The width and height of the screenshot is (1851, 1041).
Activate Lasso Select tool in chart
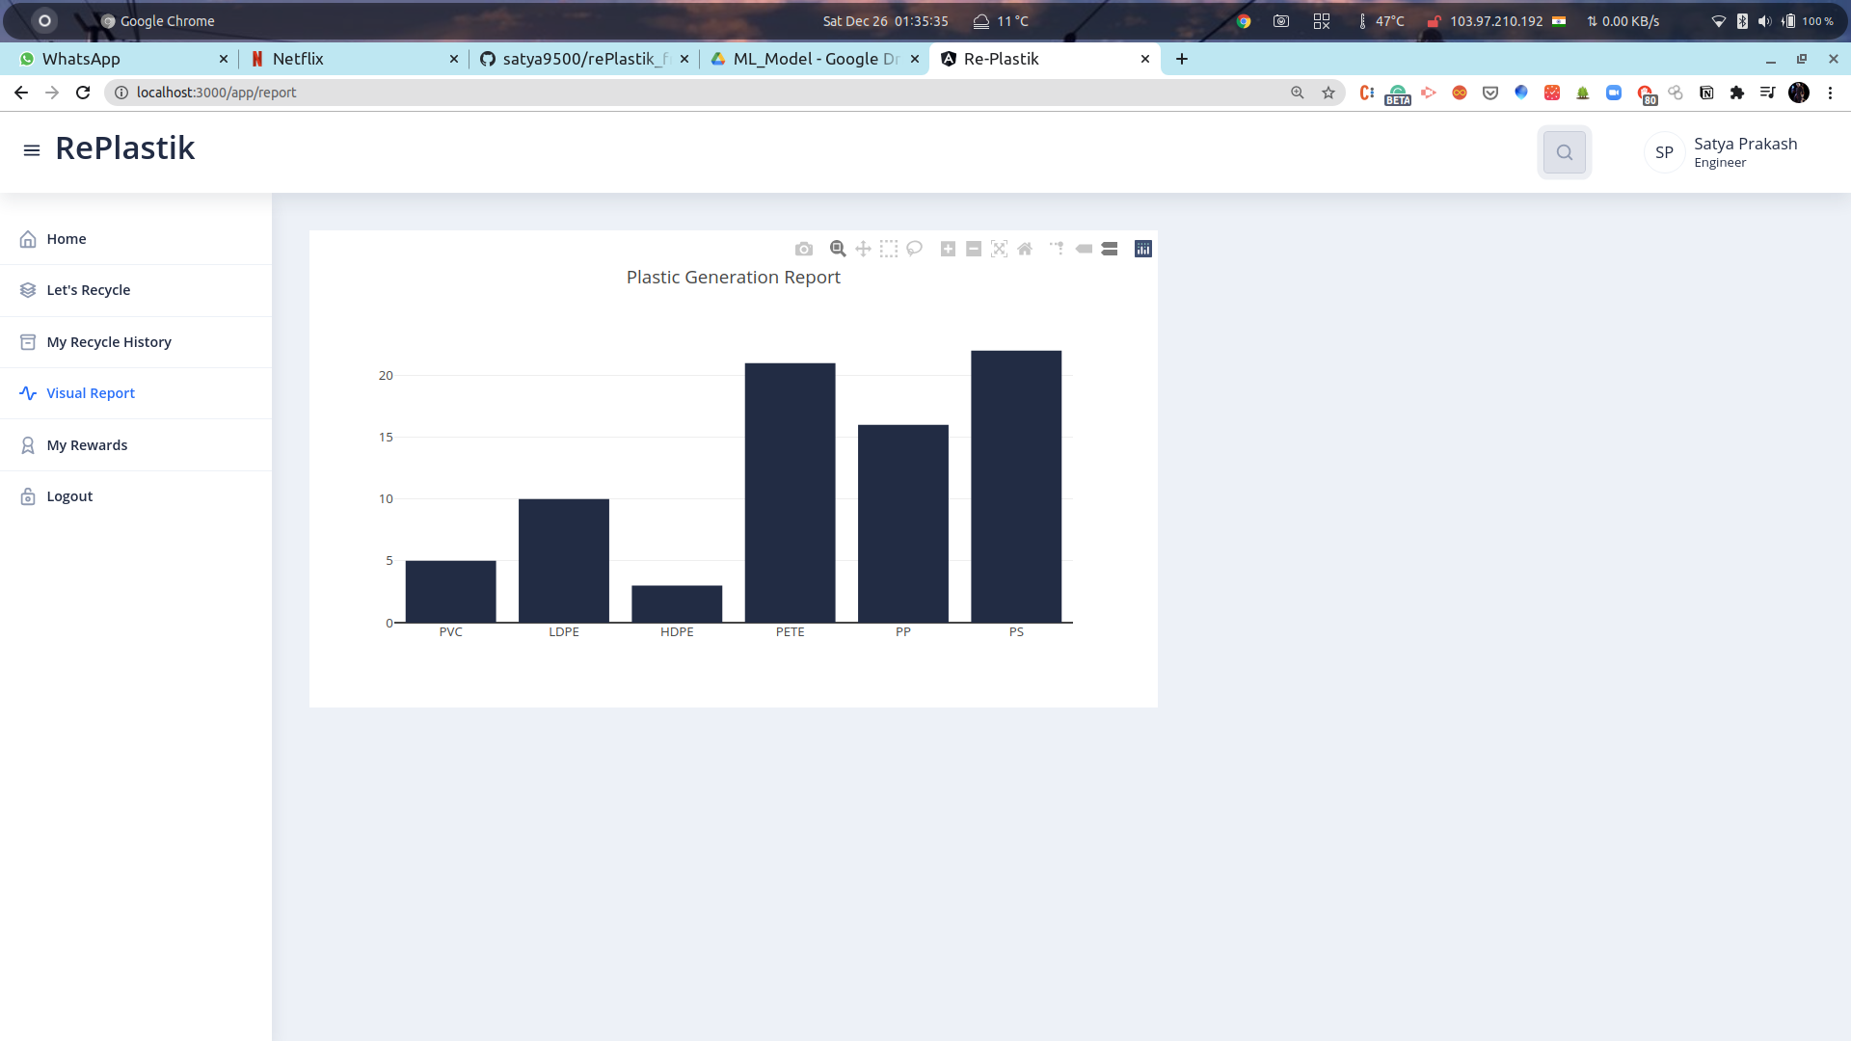[x=915, y=249]
